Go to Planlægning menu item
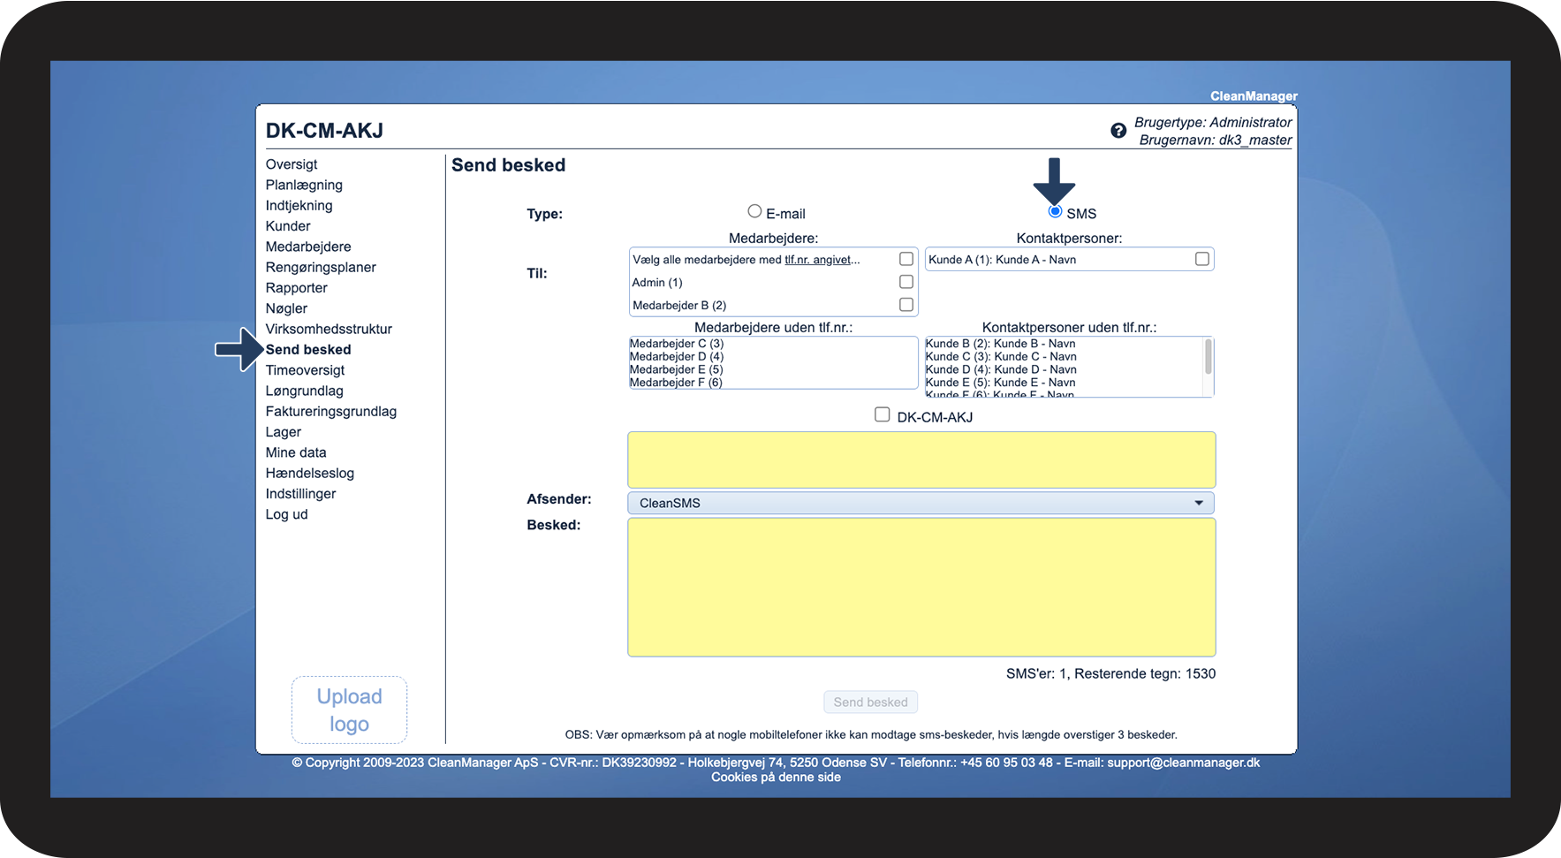The width and height of the screenshot is (1561, 858). (x=304, y=185)
